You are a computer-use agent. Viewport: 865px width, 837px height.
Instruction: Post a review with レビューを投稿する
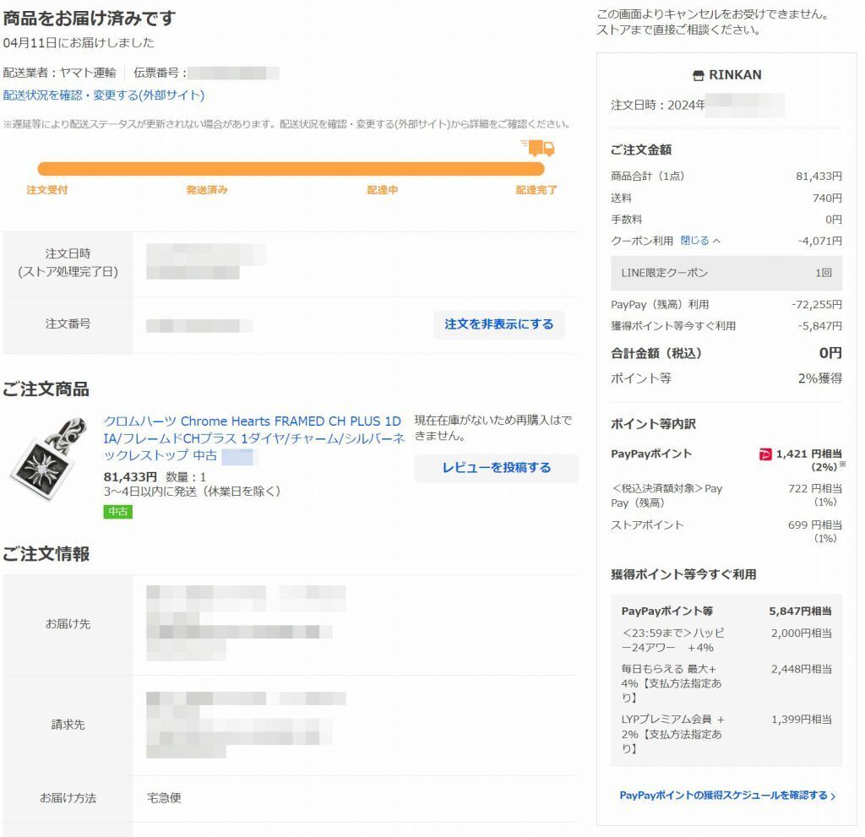click(x=497, y=468)
